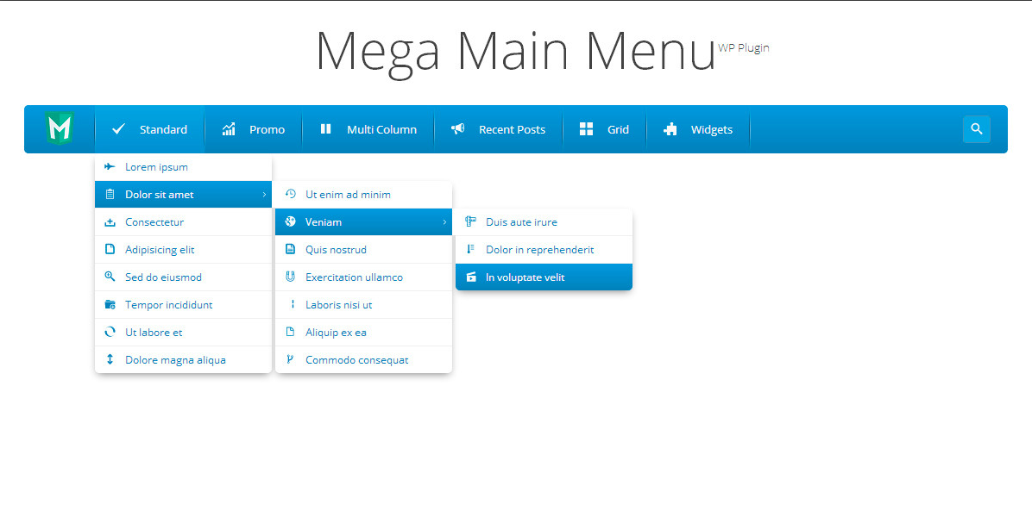
Task: Click the checkmark icon beside Standard
Action: point(118,129)
